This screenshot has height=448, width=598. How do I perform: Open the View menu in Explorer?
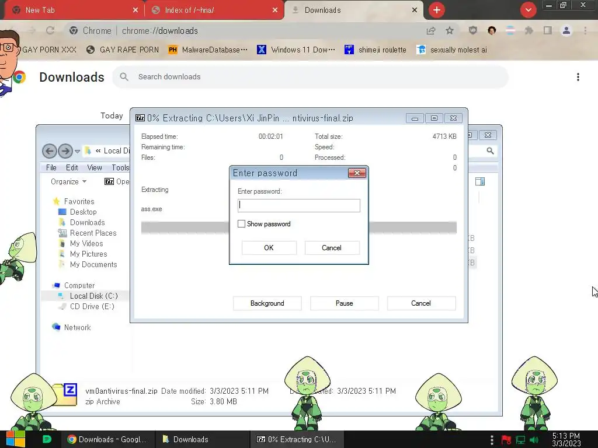(x=94, y=167)
